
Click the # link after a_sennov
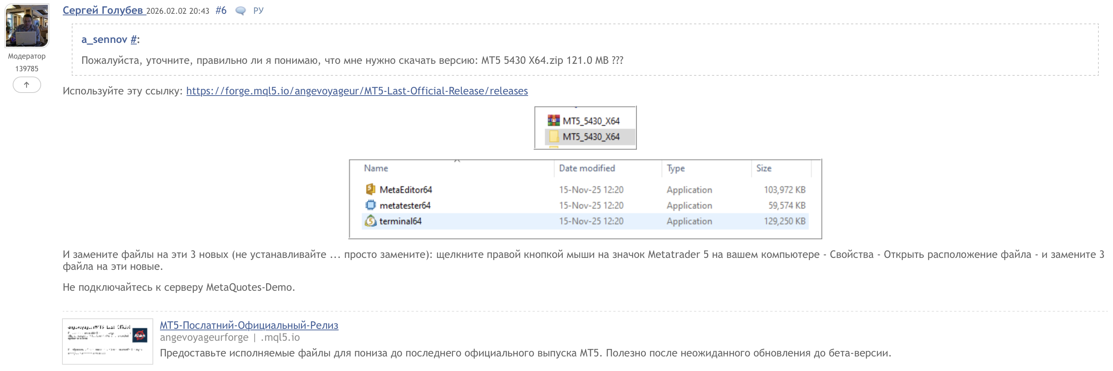tap(133, 40)
